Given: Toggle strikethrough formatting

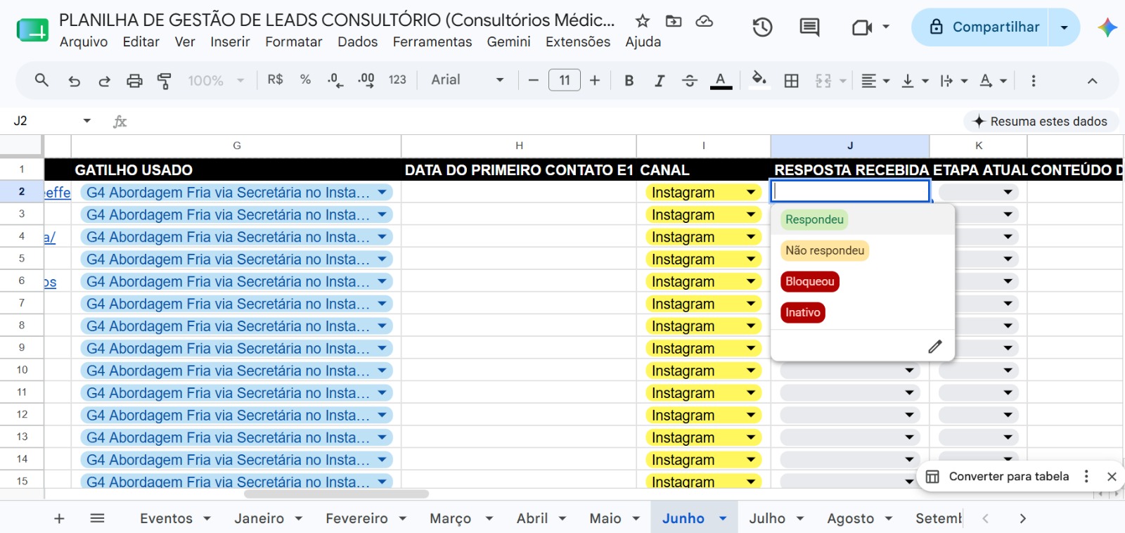Looking at the screenshot, I should pos(690,81).
